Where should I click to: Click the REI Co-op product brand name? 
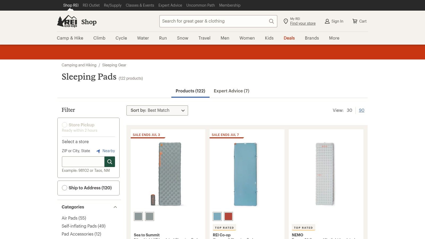[222, 235]
